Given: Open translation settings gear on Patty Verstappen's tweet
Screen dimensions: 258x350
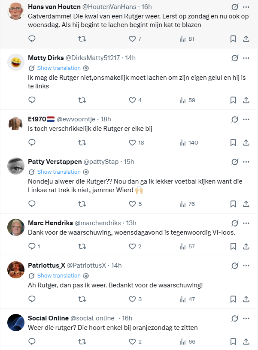Looking at the screenshot, I should [86, 172].
